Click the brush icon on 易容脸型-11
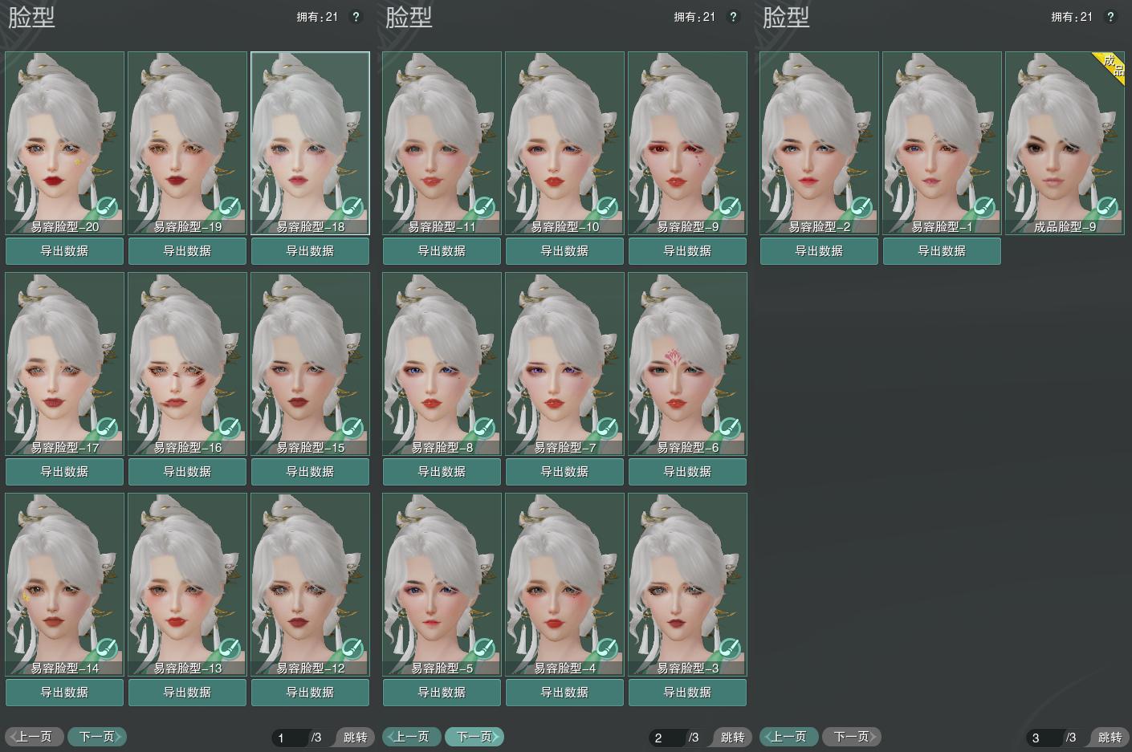This screenshot has width=1132, height=752. [484, 208]
